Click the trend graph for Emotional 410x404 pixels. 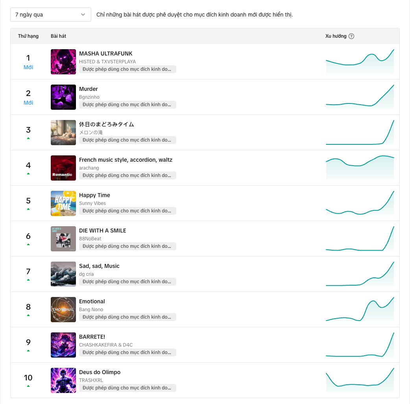coord(360,309)
